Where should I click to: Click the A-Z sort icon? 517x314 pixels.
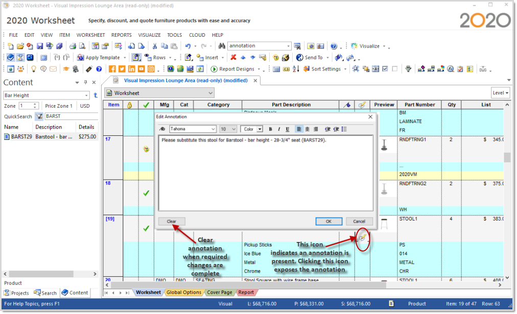click(x=296, y=69)
